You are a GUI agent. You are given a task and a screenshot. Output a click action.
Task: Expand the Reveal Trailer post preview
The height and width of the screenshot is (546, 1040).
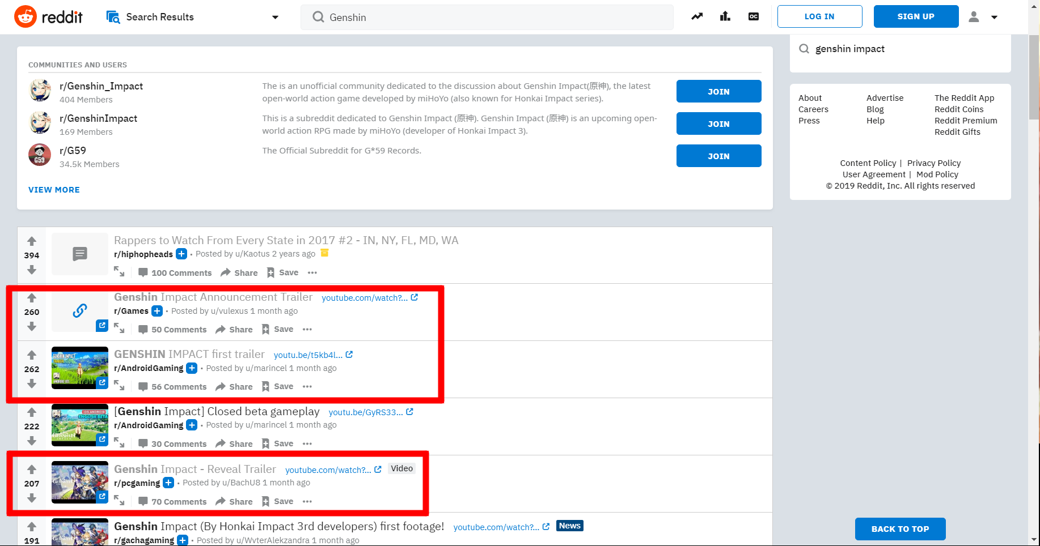[x=119, y=500]
